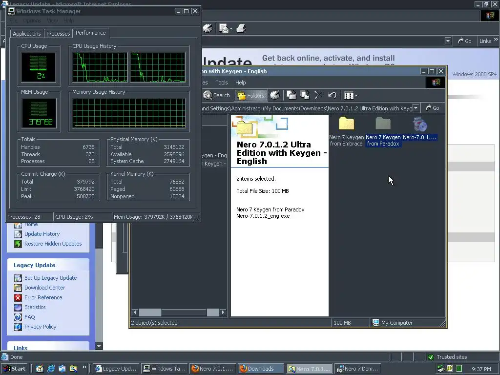The width and height of the screenshot is (500, 375).
Task: Click the Update History clock icon
Action: tap(18, 234)
